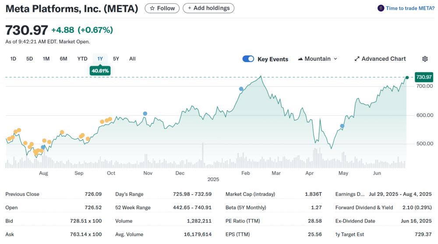This screenshot has width=438, height=244.
Task: Click the 700.00 axis label
Action: point(424,86)
